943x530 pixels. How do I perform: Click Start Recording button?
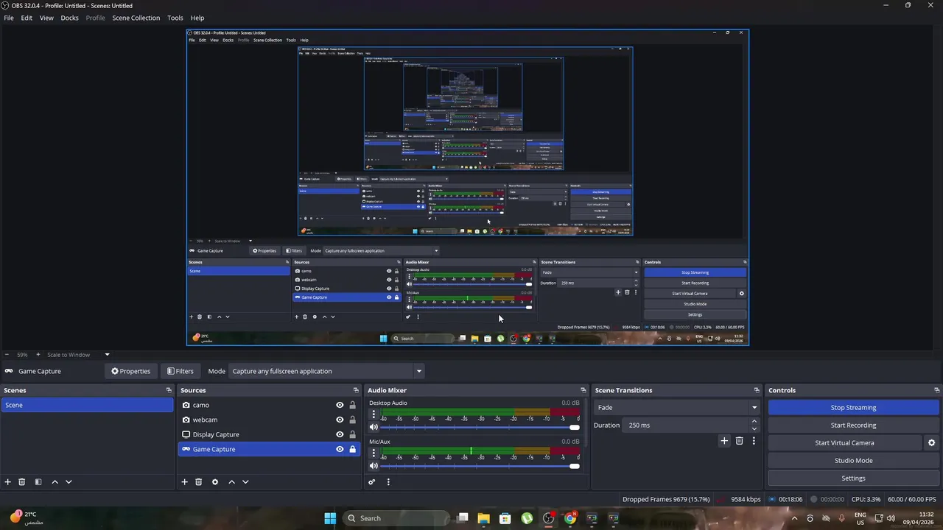pos(854,425)
